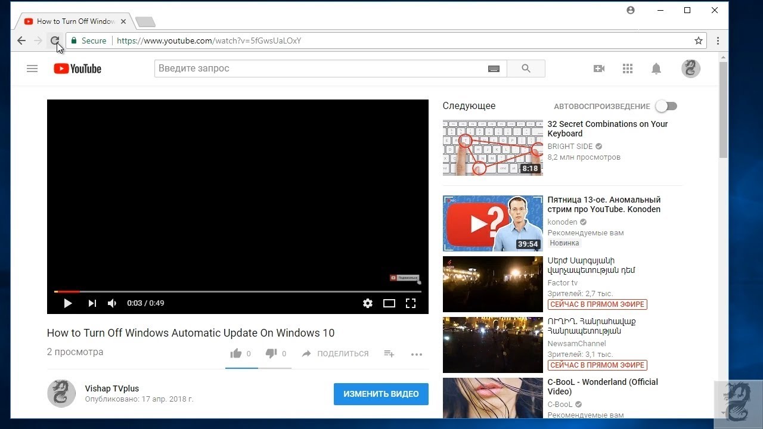The height and width of the screenshot is (429, 763).
Task: Select the How to Turn Off Windows tab
Action: (x=75, y=21)
